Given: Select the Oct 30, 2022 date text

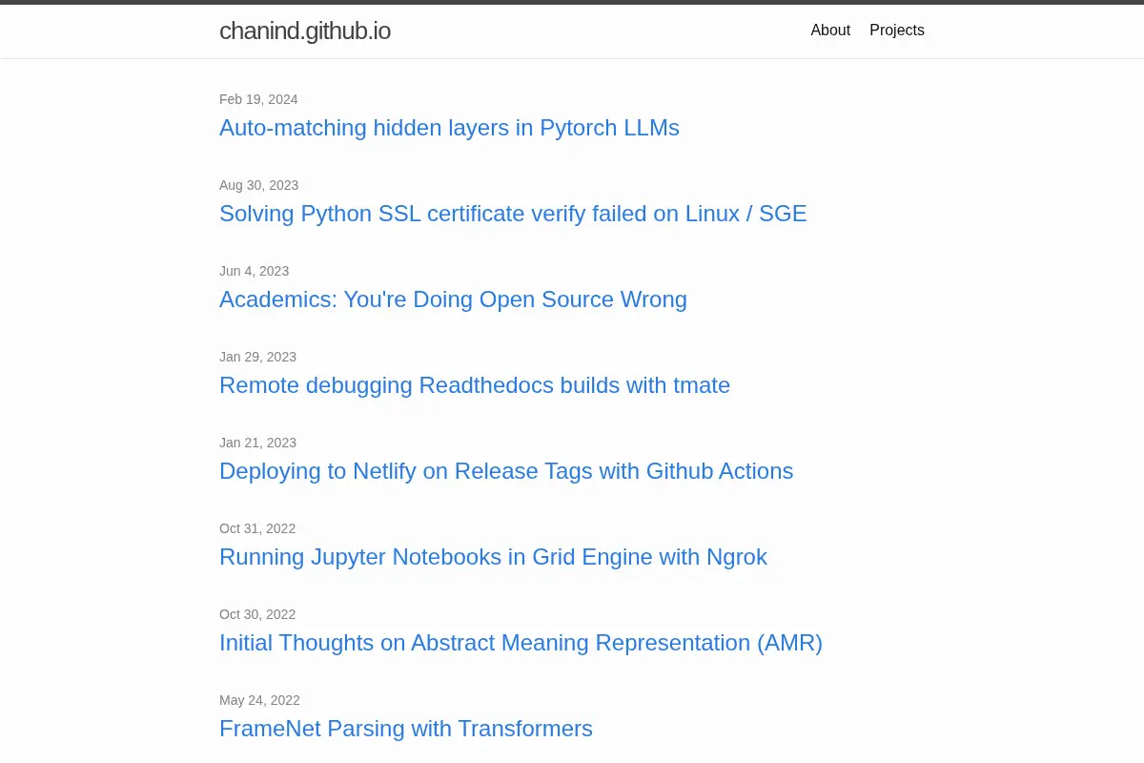Looking at the screenshot, I should [257, 614].
